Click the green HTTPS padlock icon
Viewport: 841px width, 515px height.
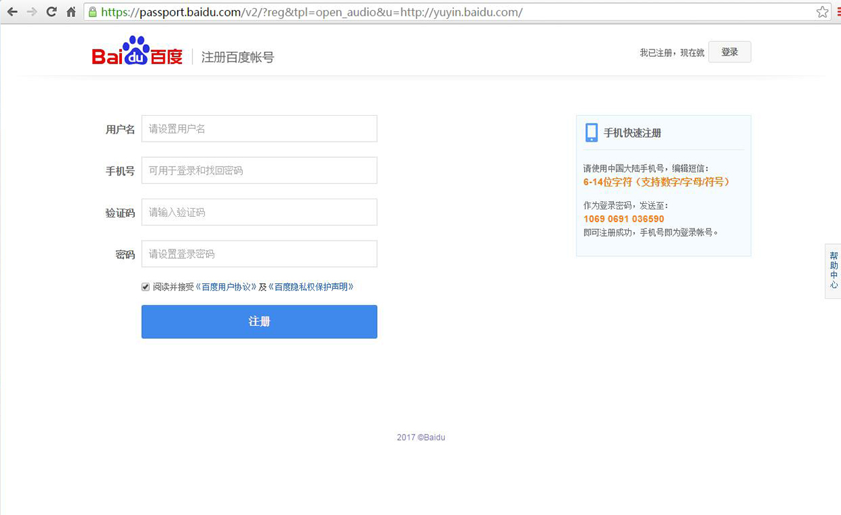click(93, 12)
